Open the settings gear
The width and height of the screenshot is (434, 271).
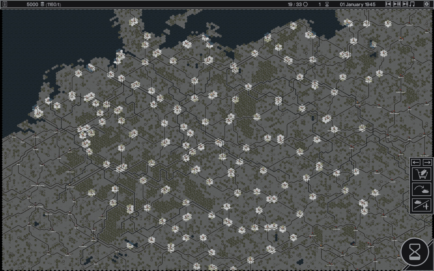[426, 4]
